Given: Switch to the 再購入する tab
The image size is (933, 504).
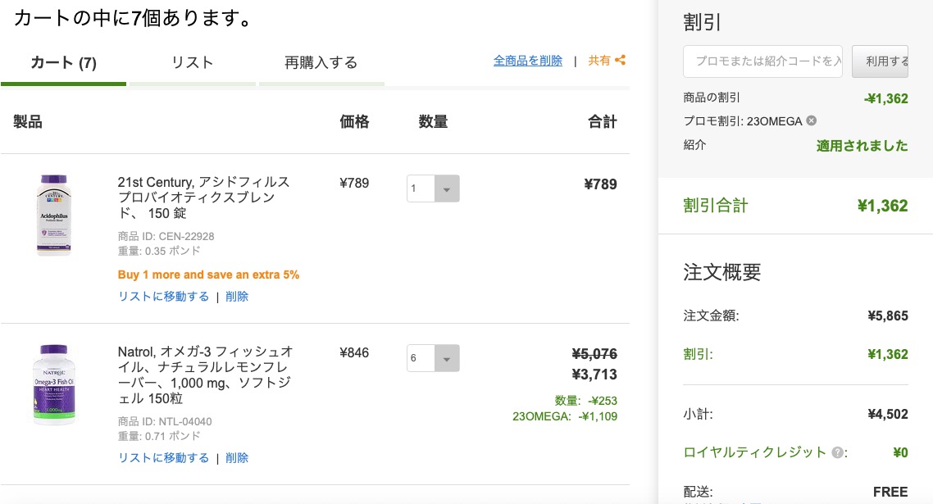Looking at the screenshot, I should click(x=321, y=63).
